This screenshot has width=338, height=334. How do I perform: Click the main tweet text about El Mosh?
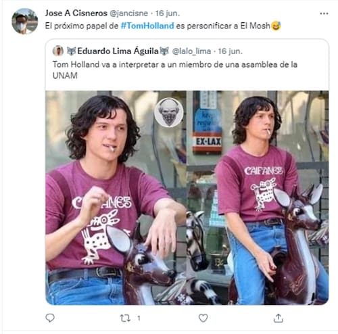click(163, 26)
